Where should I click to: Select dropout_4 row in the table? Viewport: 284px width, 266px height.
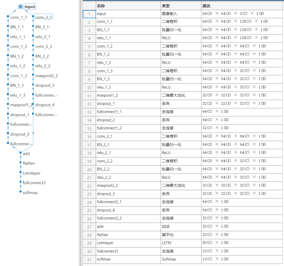pyautogui.click(x=182, y=210)
